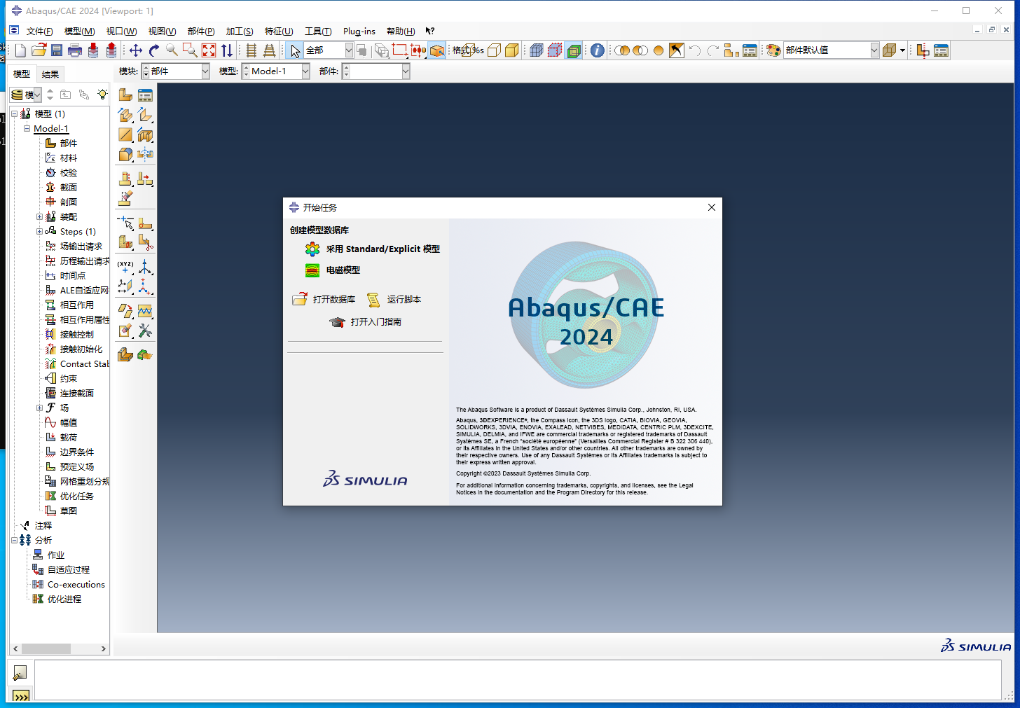
Task: Select the Create Part tool
Action: (125, 95)
